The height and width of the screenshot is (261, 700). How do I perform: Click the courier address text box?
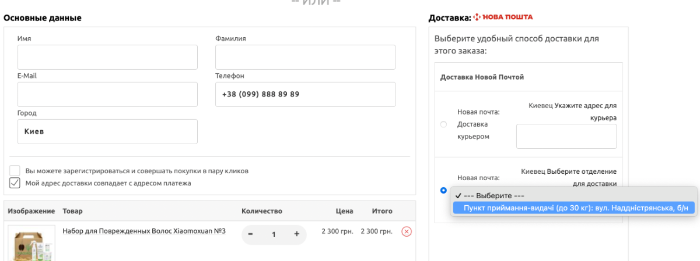click(566, 136)
